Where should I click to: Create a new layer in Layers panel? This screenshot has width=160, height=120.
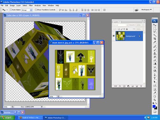click(x=137, y=86)
